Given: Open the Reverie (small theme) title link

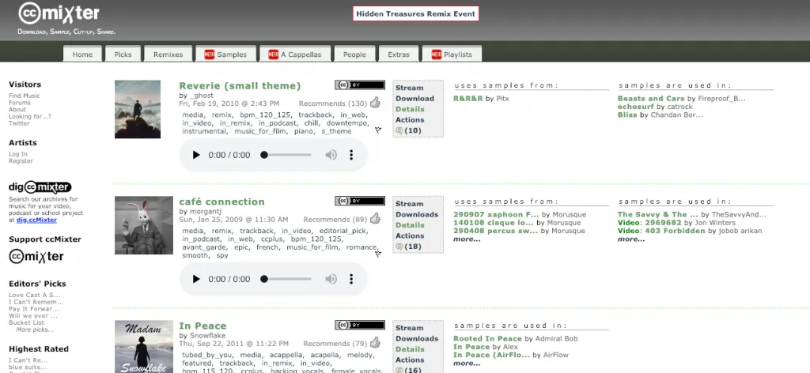Looking at the screenshot, I should [x=240, y=85].
